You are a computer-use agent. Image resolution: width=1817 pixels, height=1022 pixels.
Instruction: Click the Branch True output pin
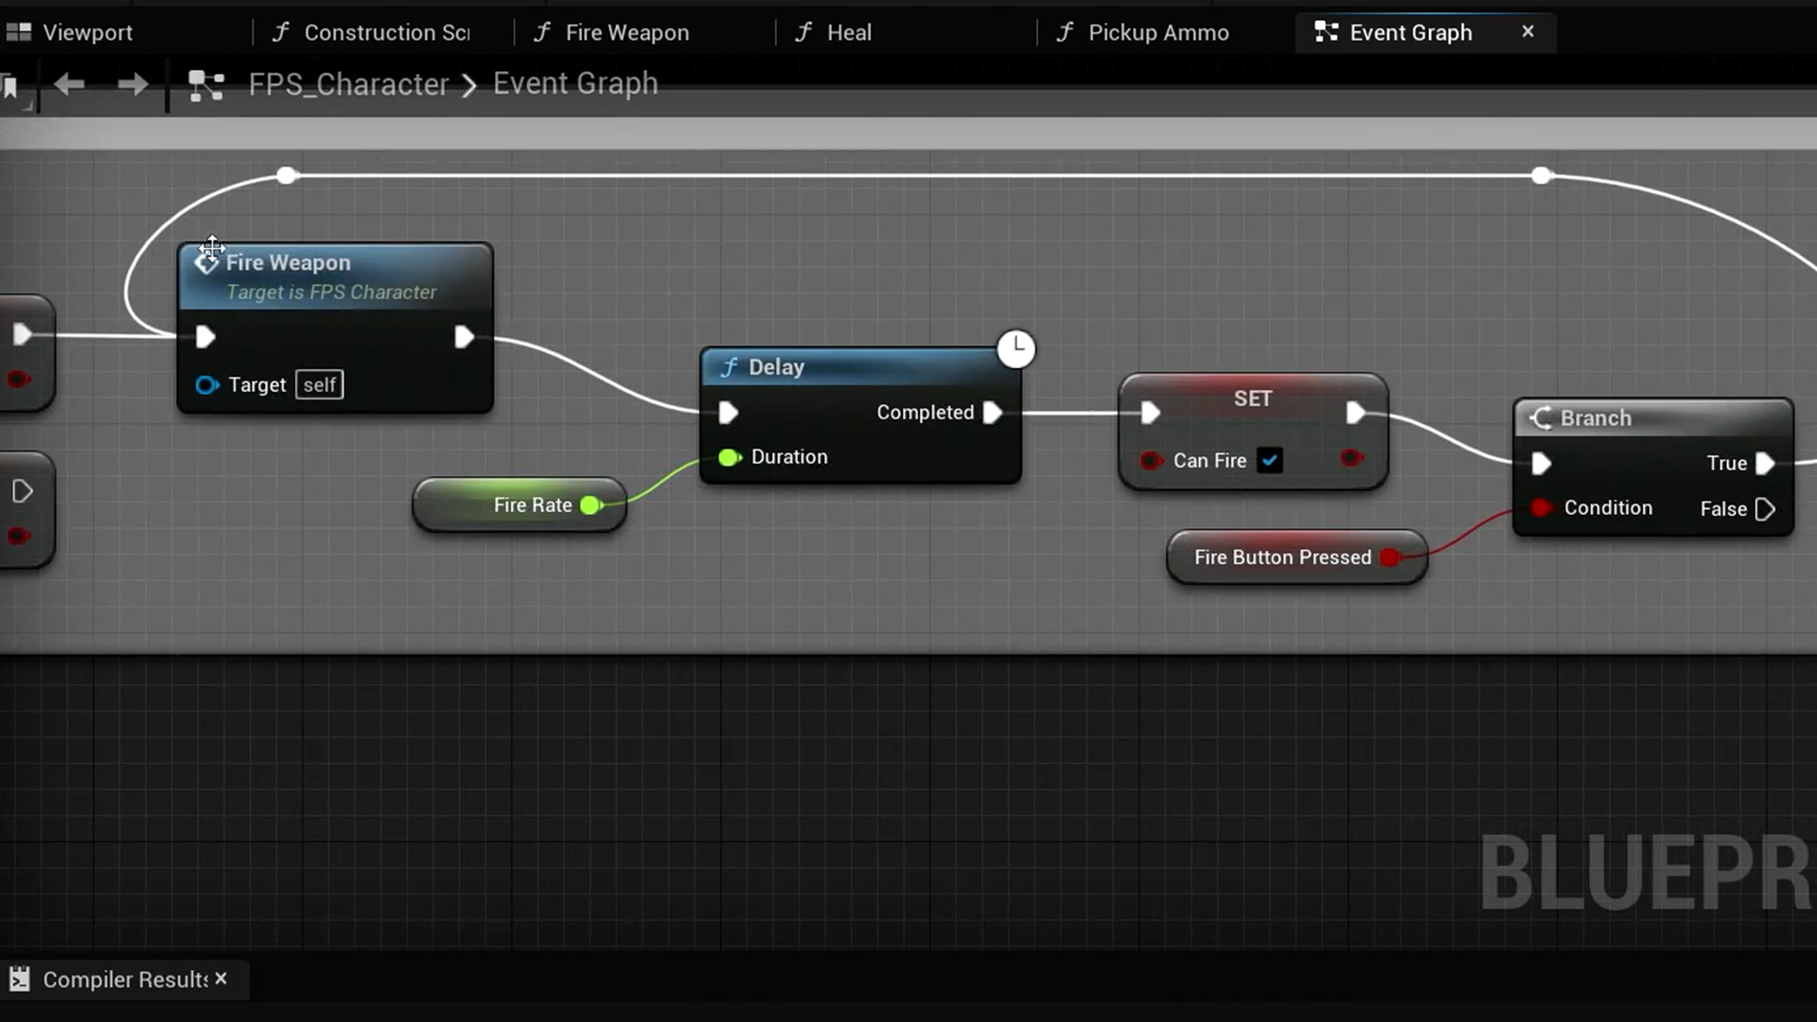click(1765, 464)
